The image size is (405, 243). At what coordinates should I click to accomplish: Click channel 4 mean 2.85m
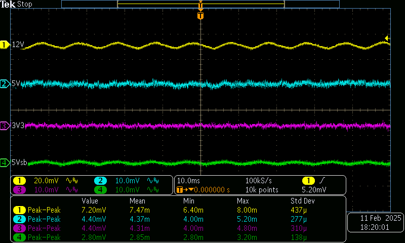(140, 237)
